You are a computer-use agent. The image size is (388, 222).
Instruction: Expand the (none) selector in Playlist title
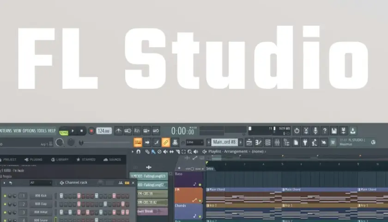coord(259,151)
